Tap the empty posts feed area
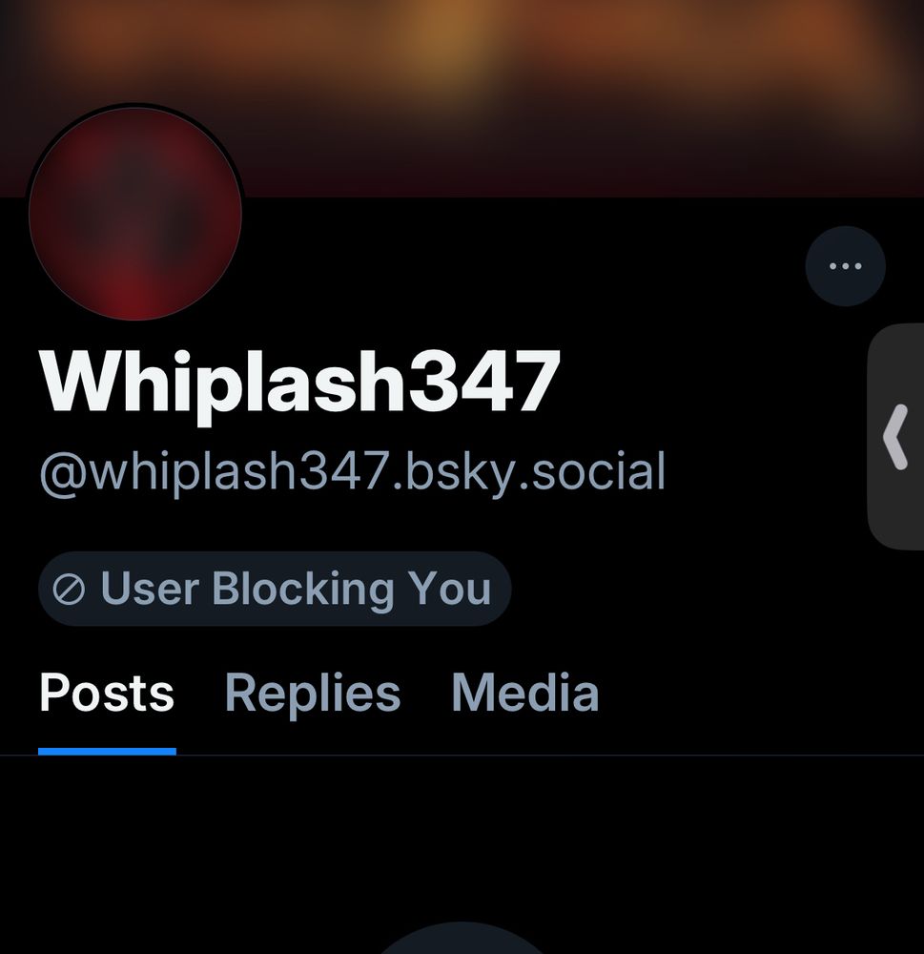The width and height of the screenshot is (924, 954). tap(462, 840)
